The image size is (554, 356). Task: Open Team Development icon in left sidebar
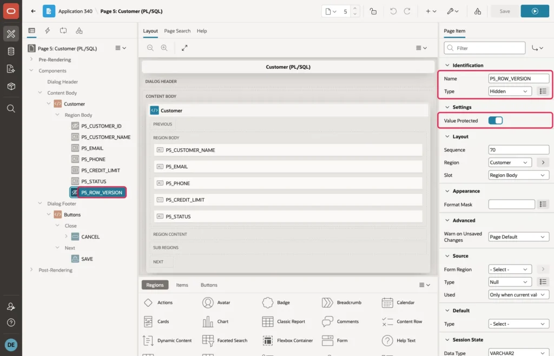(x=11, y=69)
